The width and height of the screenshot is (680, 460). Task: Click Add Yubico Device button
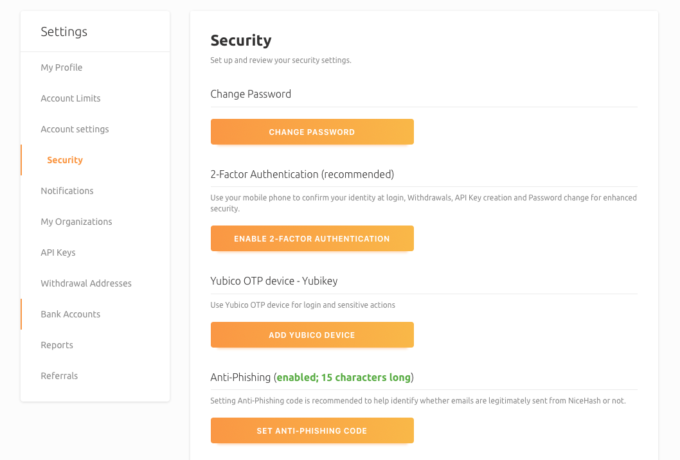312,335
